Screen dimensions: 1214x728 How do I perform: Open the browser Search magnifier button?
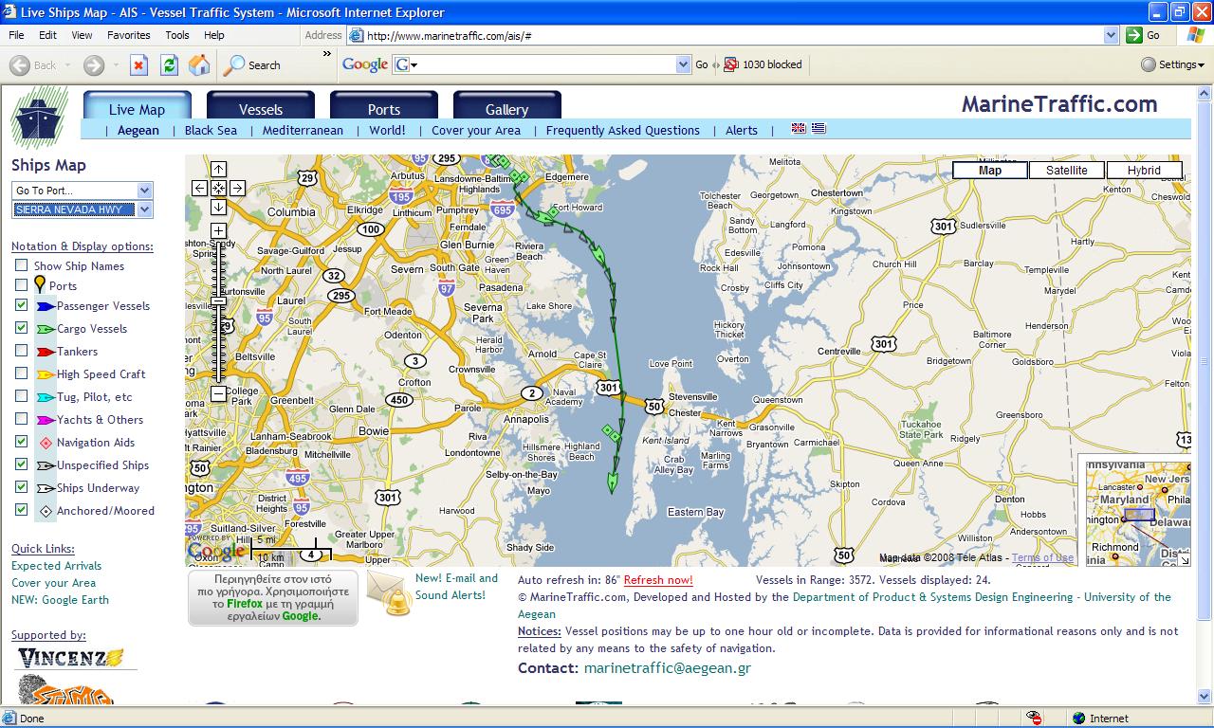pos(252,65)
